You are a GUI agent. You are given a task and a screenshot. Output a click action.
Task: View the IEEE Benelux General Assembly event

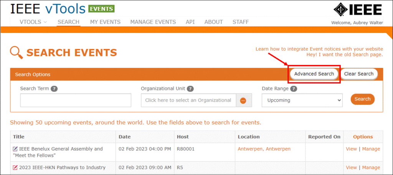tap(351, 149)
